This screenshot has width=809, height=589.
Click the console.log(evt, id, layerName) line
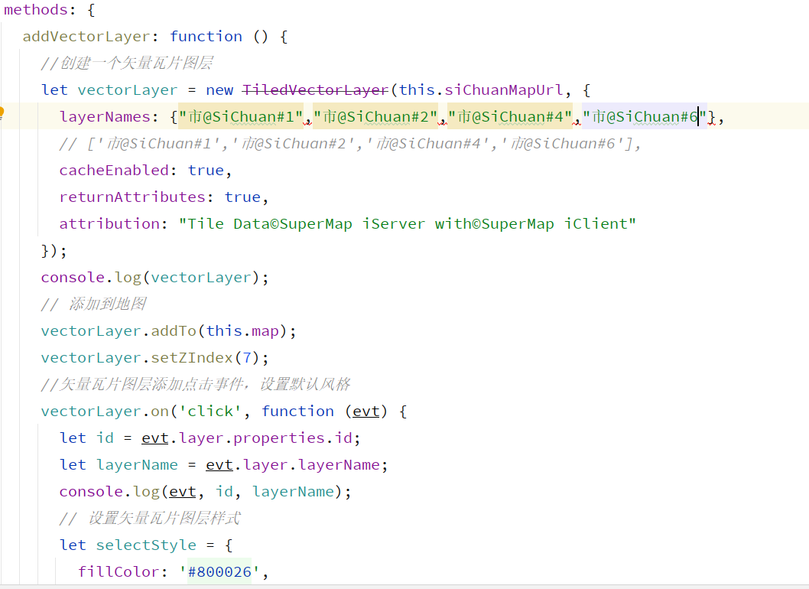click(206, 492)
